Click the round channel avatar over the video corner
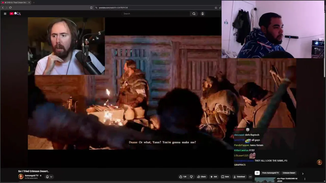 click(319, 162)
